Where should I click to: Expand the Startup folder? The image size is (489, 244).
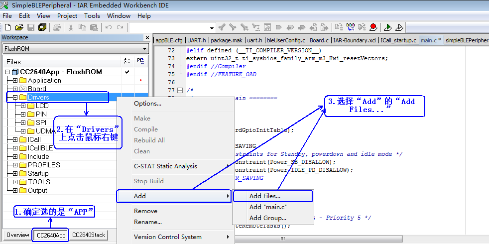click(15, 173)
